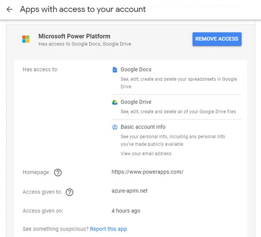Select the Basic account info heading
Viewport: 261px width, 237px height.
[143, 127]
